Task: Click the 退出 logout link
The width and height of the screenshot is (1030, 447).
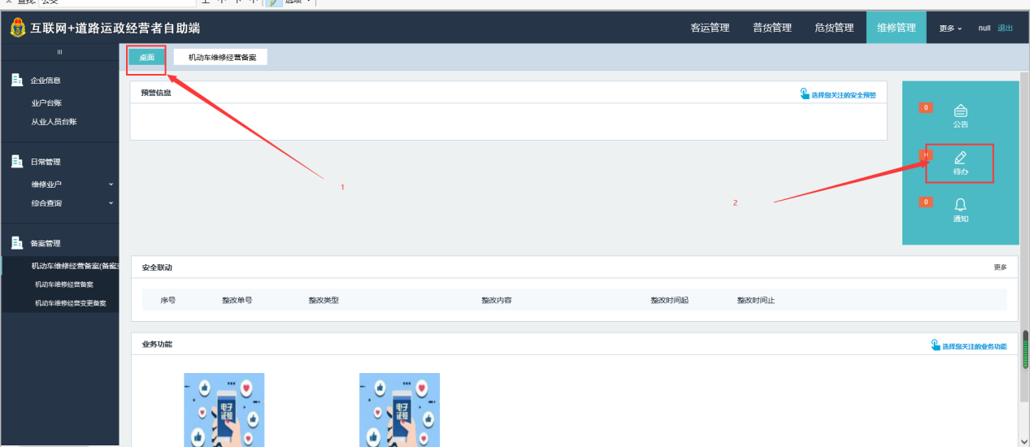Action: pos(1005,28)
